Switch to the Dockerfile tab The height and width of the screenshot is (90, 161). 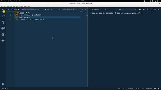click(13, 9)
